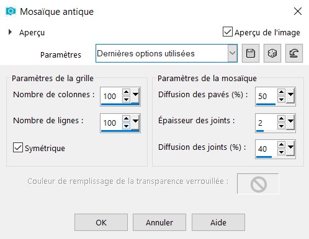Screen dimensions: 309x239
Task: Increase Nombre de colonnes with up arrow
Action: [x=126, y=92]
